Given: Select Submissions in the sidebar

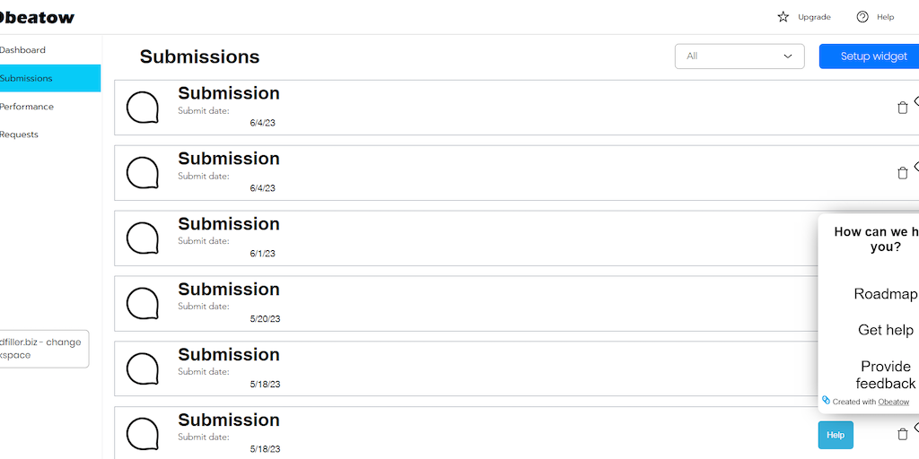Looking at the screenshot, I should tap(27, 78).
